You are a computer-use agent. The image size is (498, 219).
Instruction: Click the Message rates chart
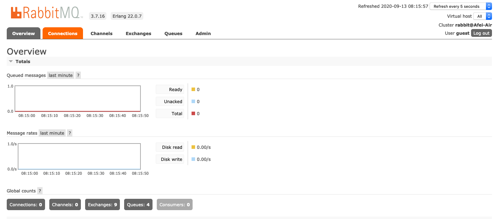[79, 156]
